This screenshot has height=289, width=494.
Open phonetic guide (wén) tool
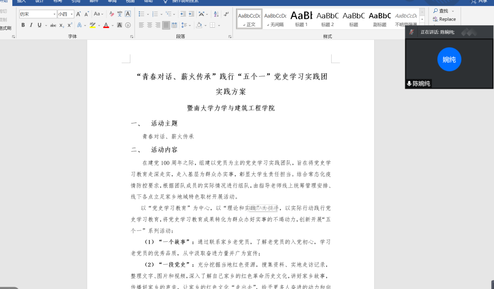pyautogui.click(x=120, y=14)
